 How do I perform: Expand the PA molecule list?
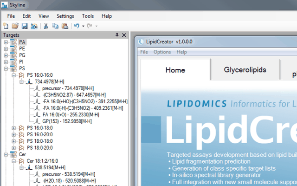(6, 42)
